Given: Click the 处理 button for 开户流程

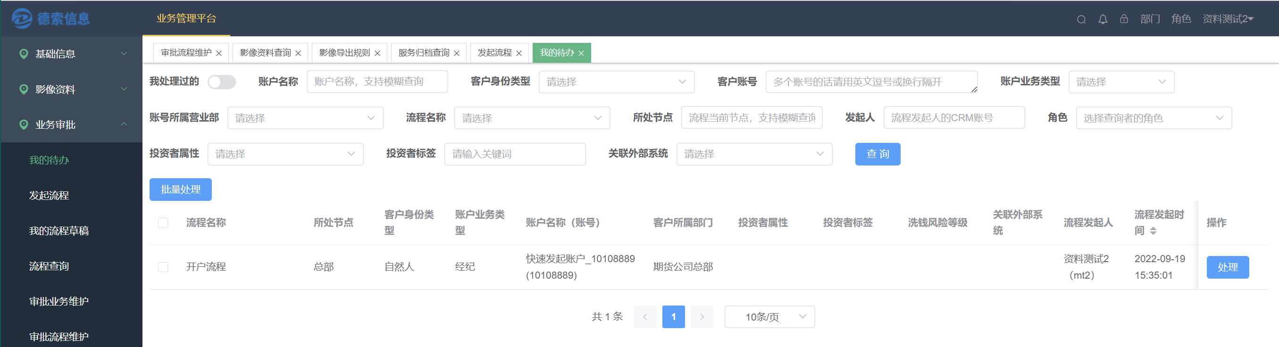Looking at the screenshot, I should tap(1228, 267).
